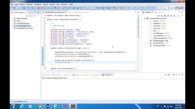The height and width of the screenshot is (109, 195).
Task: Open Visual Studio from taskbar
Action: 64,106
